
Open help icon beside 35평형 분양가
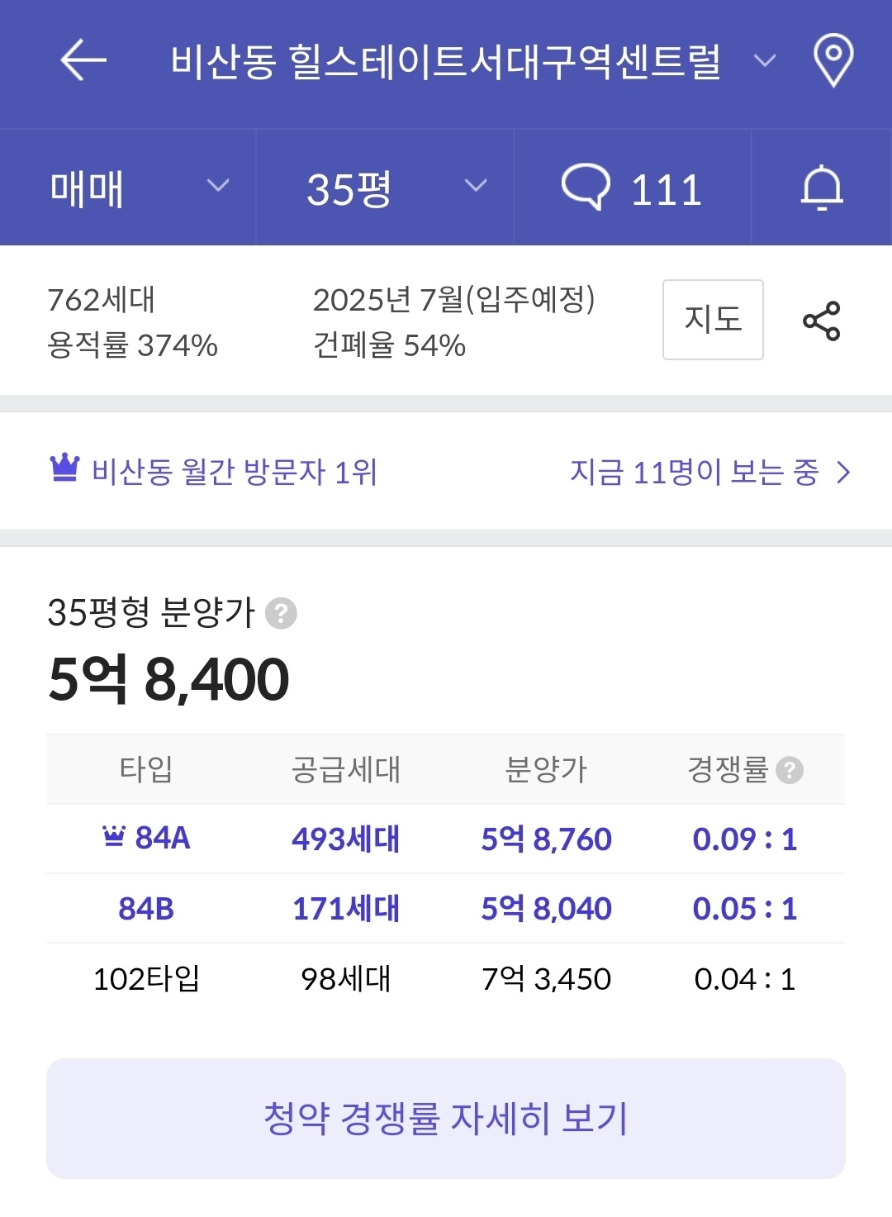(x=281, y=614)
